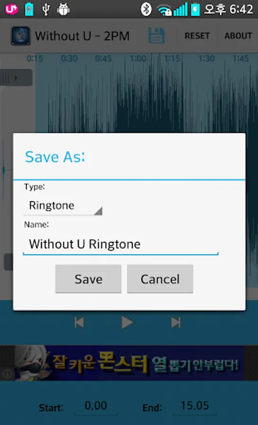Open the Ringtone type dropdown
This screenshot has width=258, height=425.
(63, 206)
